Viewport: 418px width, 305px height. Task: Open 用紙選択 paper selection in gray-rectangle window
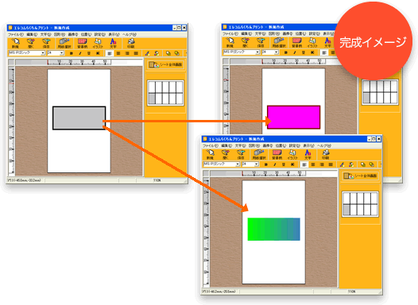point(64,43)
